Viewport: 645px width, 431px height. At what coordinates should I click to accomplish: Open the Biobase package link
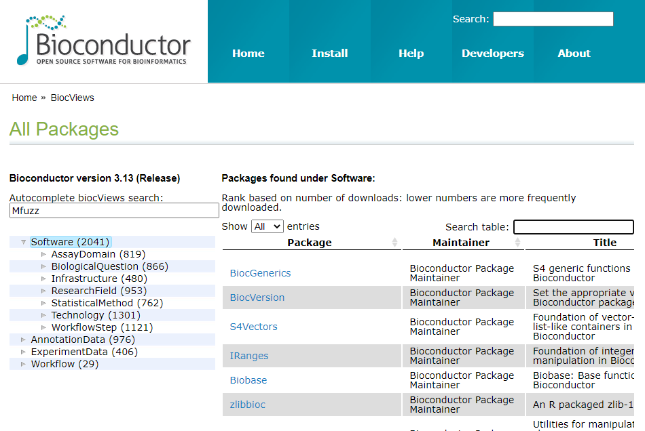(248, 380)
